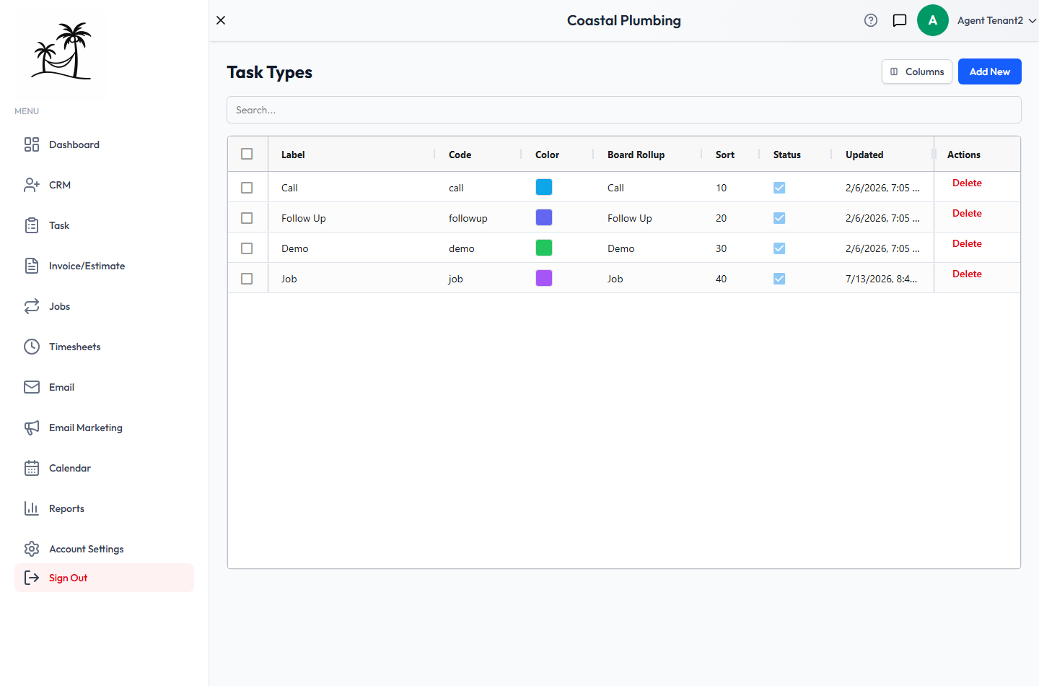The image size is (1039, 686).
Task: Expand the Agent Tenant2 dropdown chevron
Action: coord(1033,20)
